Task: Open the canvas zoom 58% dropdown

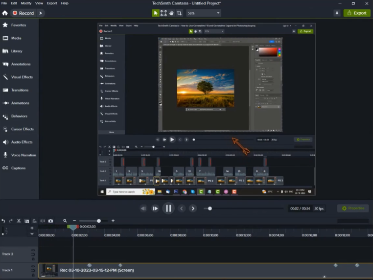Action: tap(203, 13)
